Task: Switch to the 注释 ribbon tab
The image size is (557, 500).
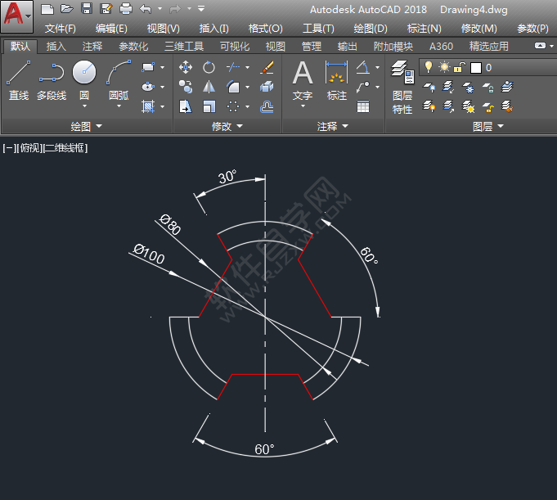Action: click(92, 47)
